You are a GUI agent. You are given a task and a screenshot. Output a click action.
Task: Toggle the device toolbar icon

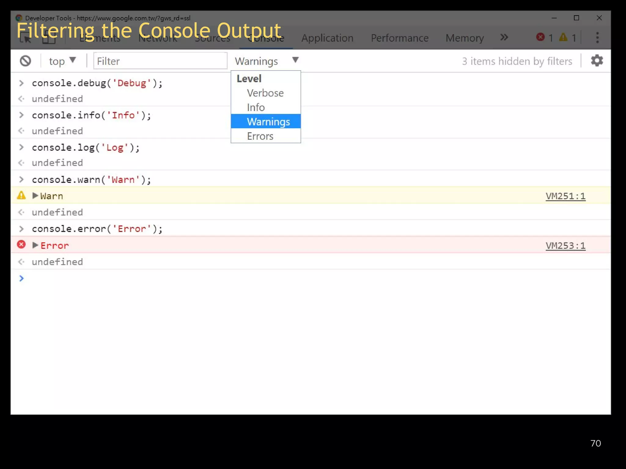(x=49, y=38)
